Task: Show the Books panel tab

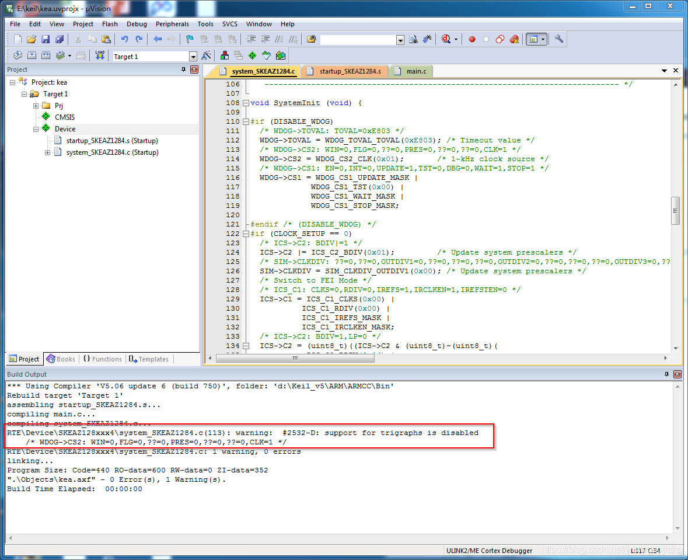Action: point(61,359)
